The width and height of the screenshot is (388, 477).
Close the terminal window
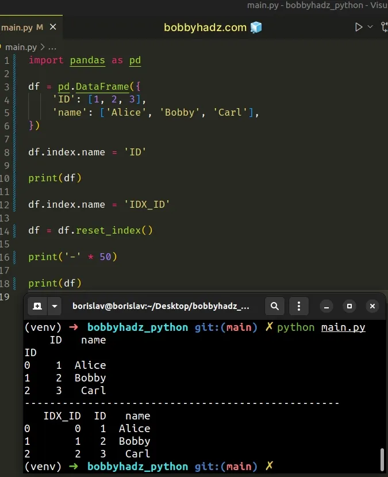pyautogui.click(x=372, y=306)
